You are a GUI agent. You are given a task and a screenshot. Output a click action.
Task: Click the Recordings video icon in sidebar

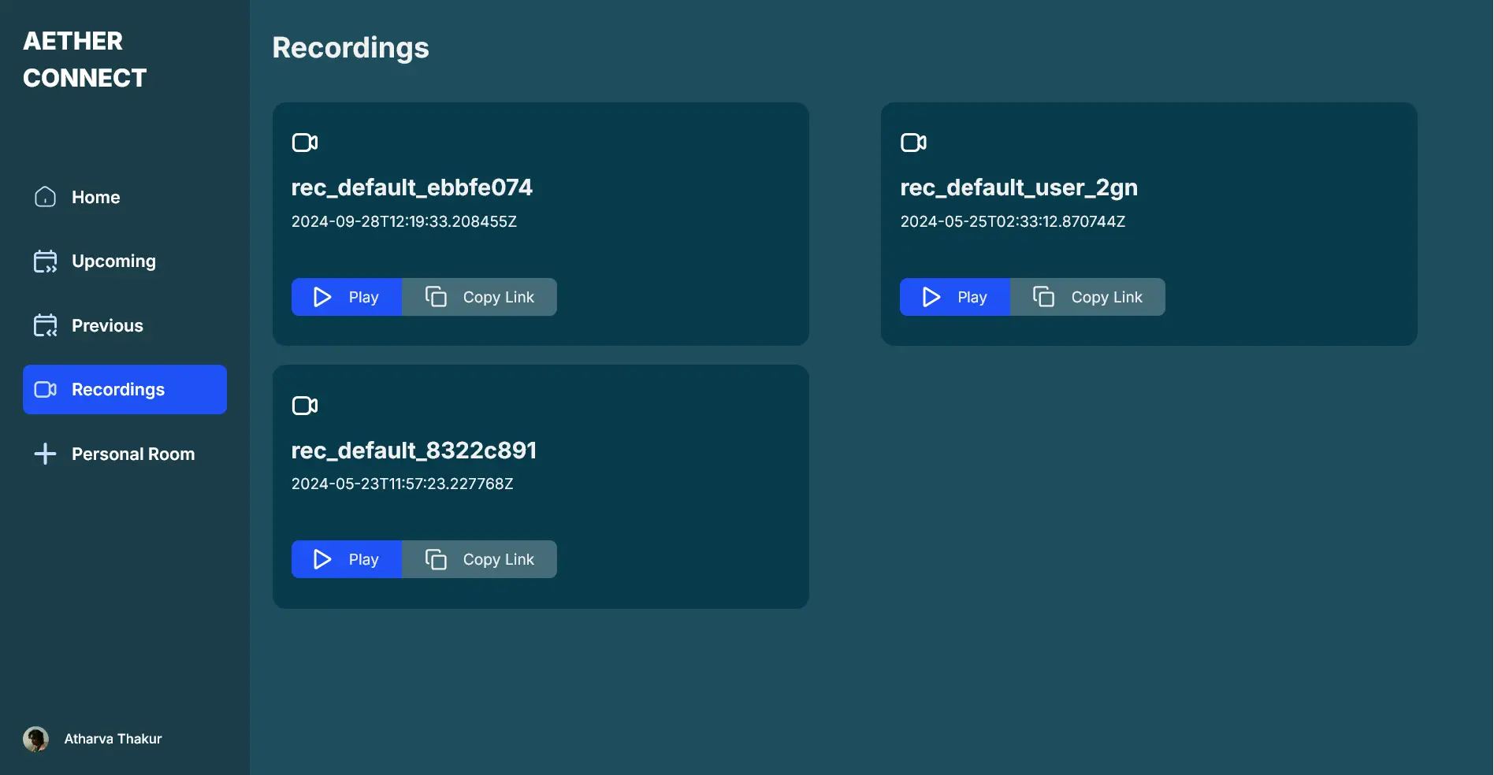pyautogui.click(x=45, y=390)
